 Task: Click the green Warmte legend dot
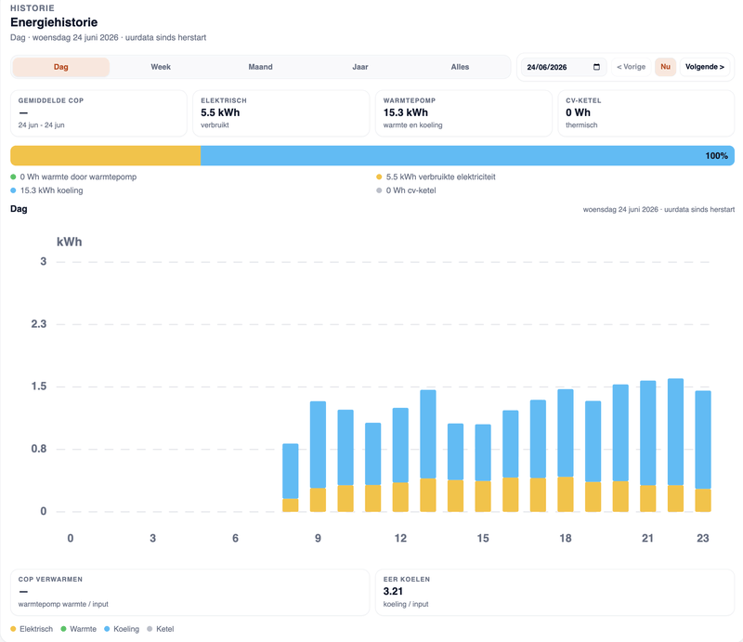coord(63,629)
